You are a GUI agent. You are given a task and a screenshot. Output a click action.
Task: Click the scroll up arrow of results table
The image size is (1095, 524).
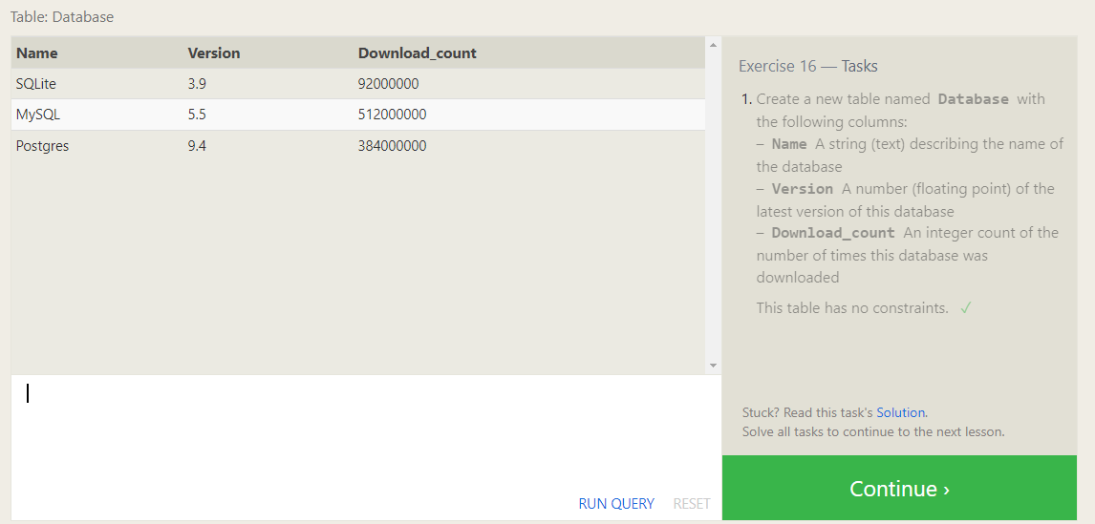[712, 44]
